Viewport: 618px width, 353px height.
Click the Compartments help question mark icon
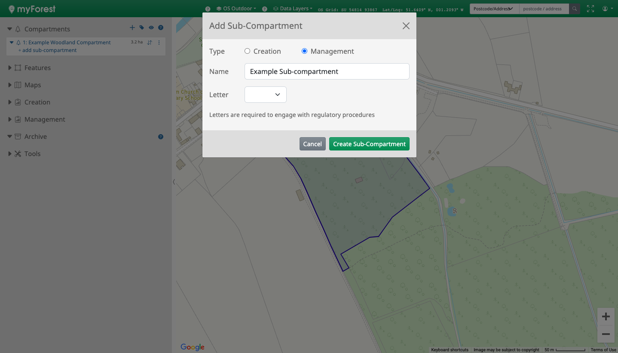(x=161, y=28)
